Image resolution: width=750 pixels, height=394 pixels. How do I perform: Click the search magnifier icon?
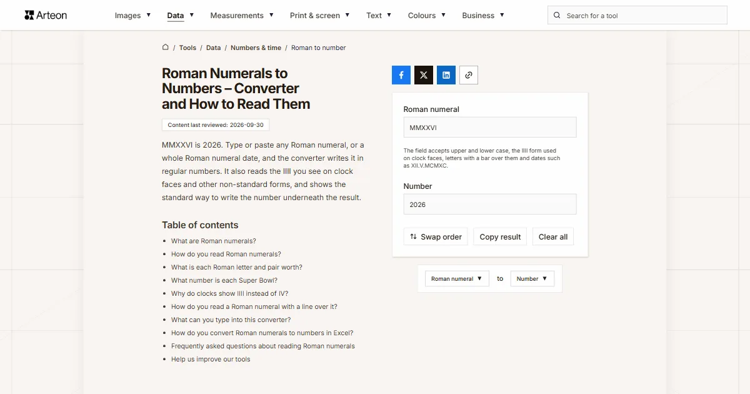557,16
